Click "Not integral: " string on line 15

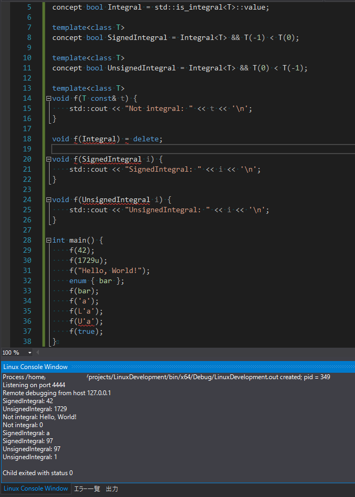[x=159, y=108]
